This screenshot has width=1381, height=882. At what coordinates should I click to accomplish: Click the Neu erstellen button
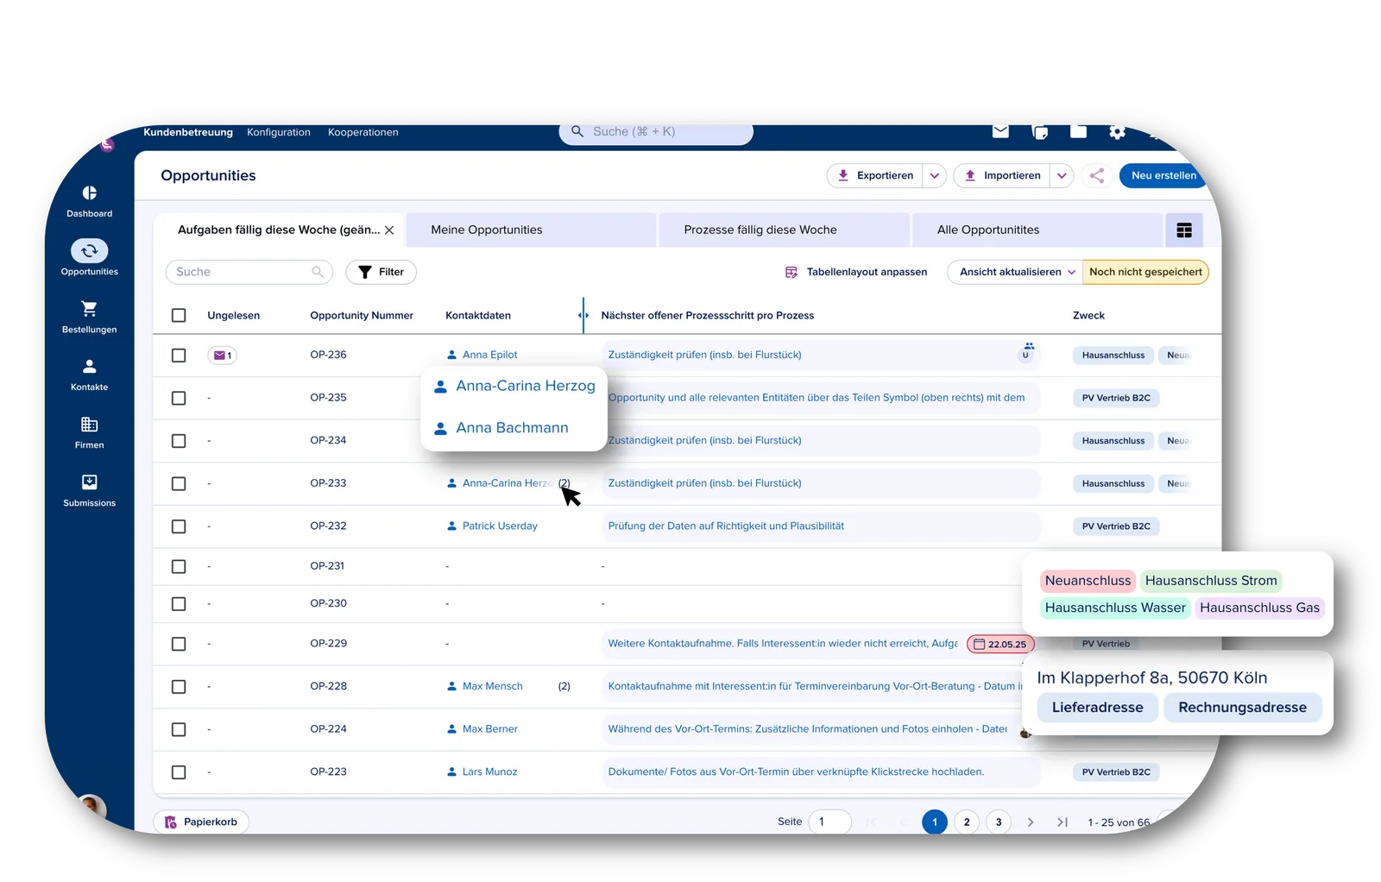click(x=1163, y=176)
